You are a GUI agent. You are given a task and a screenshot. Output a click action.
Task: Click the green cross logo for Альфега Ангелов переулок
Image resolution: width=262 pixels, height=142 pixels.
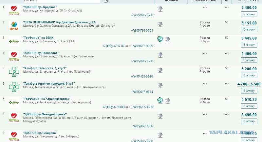pyautogui.click(x=14, y=87)
